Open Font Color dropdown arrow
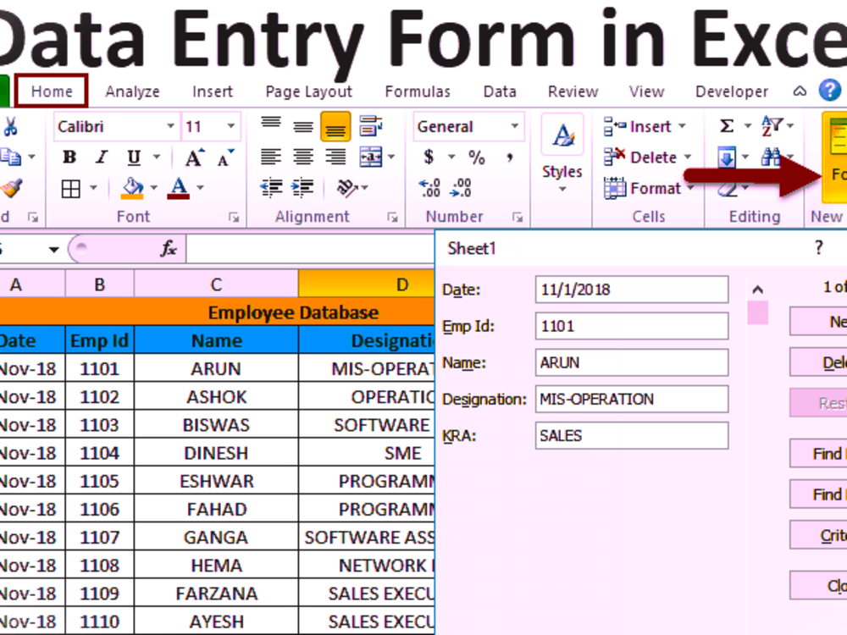847x635 pixels. 201,188
